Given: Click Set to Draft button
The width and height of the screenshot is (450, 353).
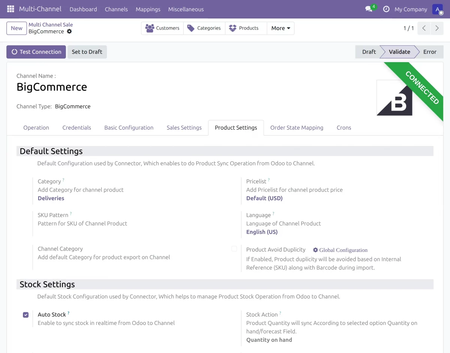Looking at the screenshot, I should click(x=87, y=52).
